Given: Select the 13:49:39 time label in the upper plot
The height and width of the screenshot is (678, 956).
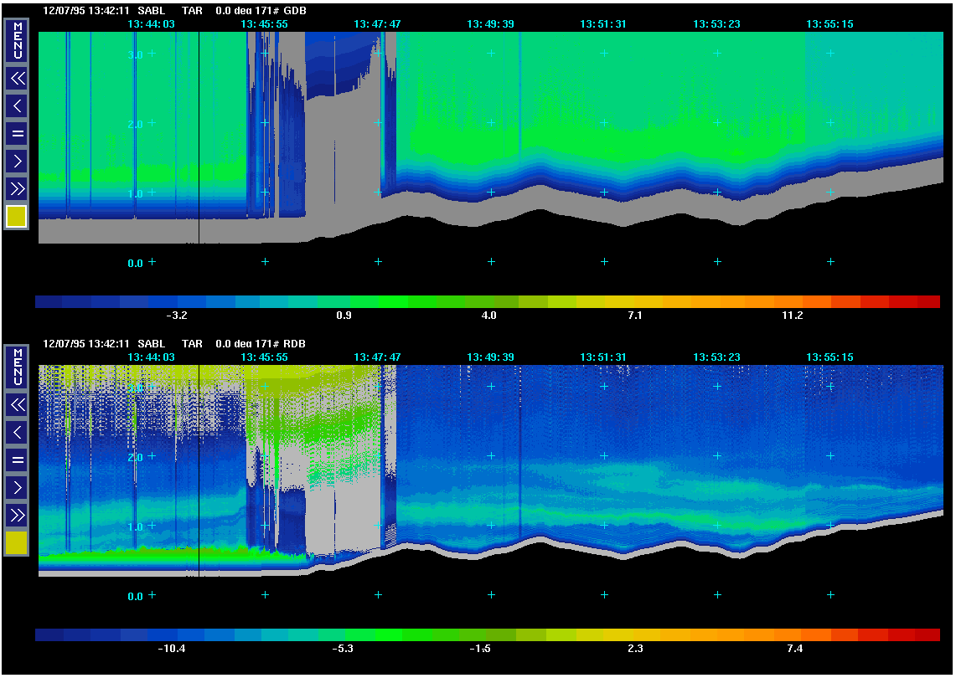Looking at the screenshot, I should 490,24.
